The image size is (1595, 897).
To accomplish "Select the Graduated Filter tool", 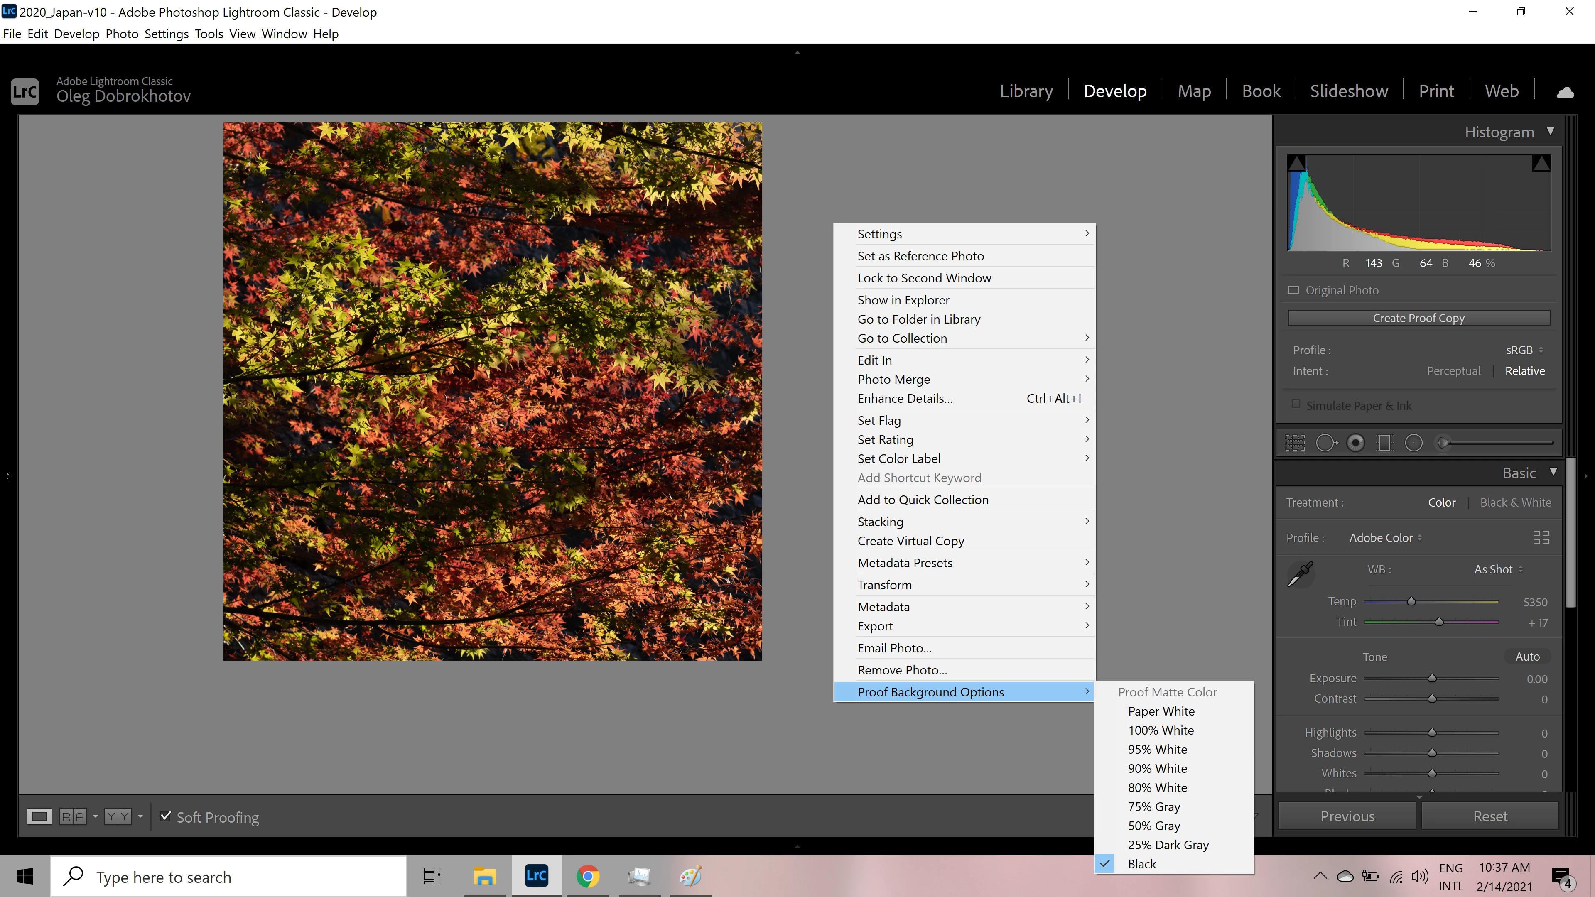I will [1385, 443].
